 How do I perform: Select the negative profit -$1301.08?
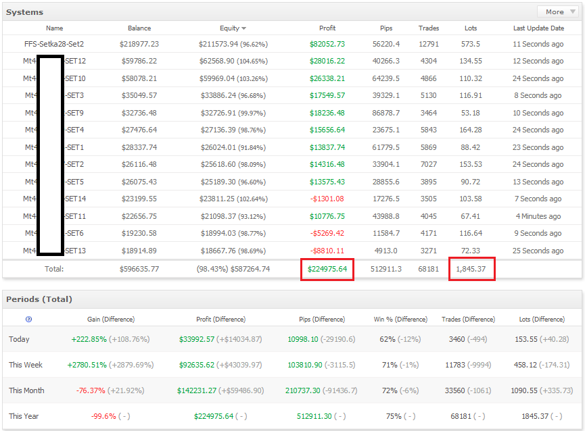pos(327,199)
